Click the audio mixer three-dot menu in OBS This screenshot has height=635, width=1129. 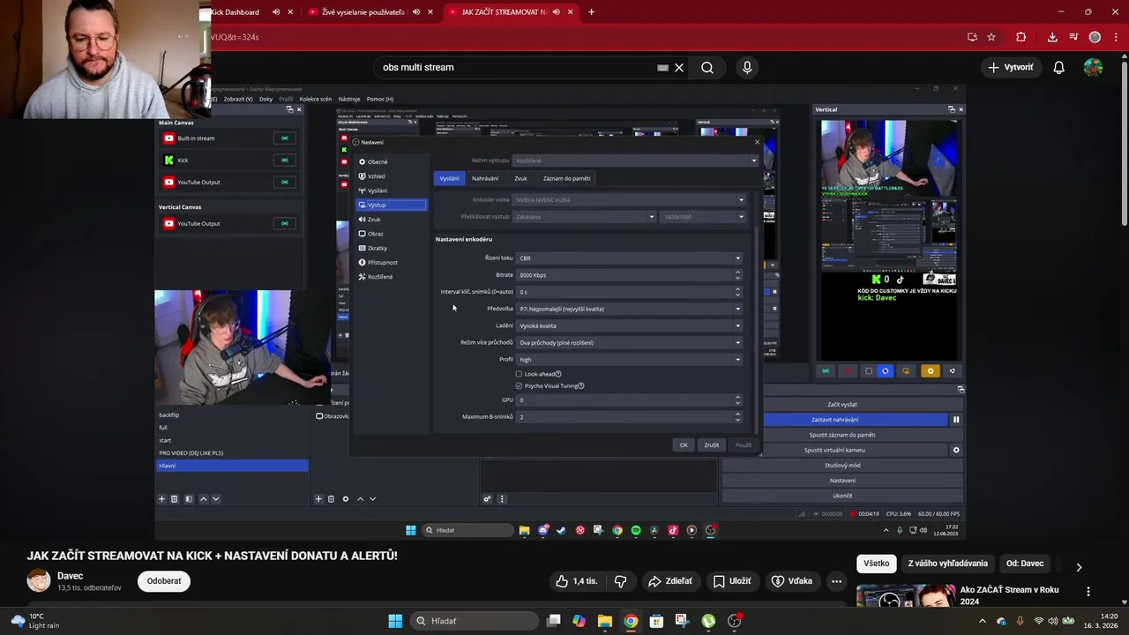(502, 499)
